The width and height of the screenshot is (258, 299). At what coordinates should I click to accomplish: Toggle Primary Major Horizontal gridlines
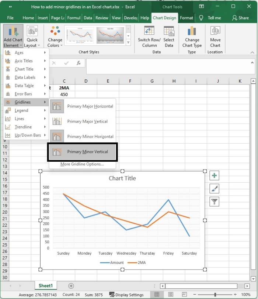[82, 106]
